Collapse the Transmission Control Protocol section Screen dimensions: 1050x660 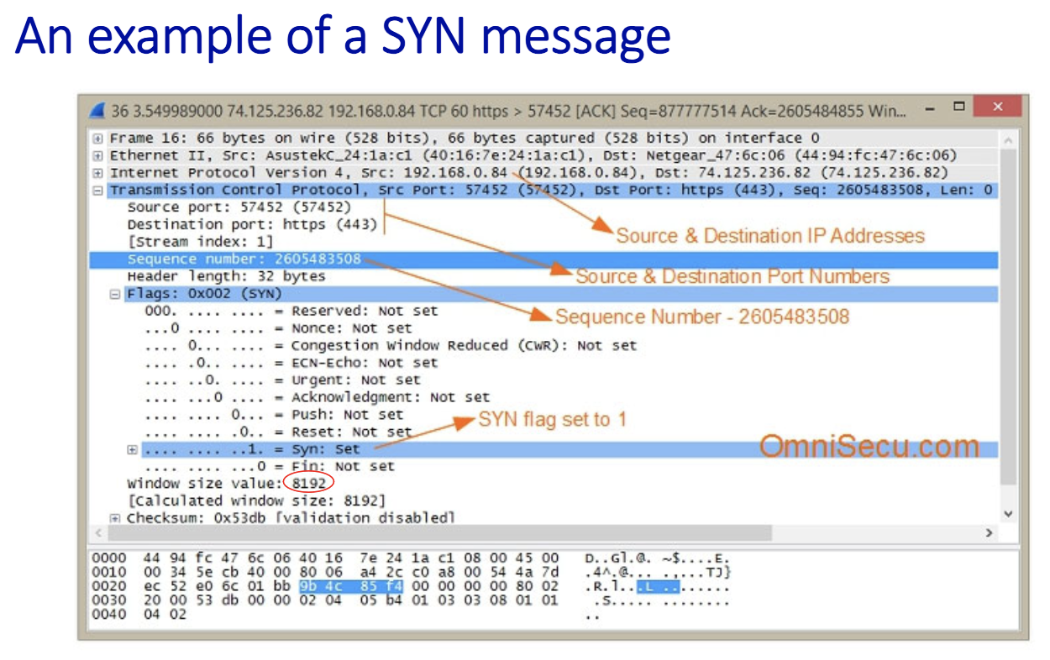click(98, 191)
